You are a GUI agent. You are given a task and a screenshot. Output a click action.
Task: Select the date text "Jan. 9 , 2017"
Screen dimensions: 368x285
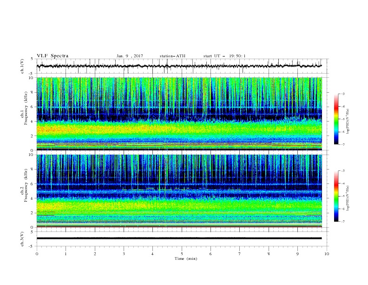click(130, 56)
